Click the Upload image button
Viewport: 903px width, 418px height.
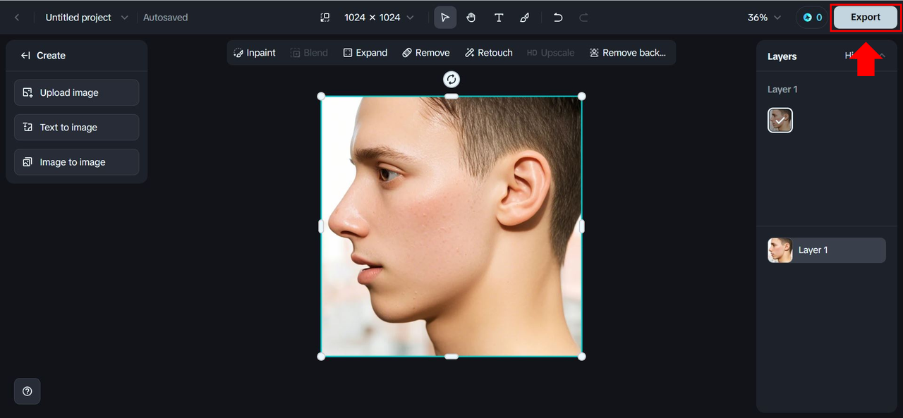click(x=76, y=92)
